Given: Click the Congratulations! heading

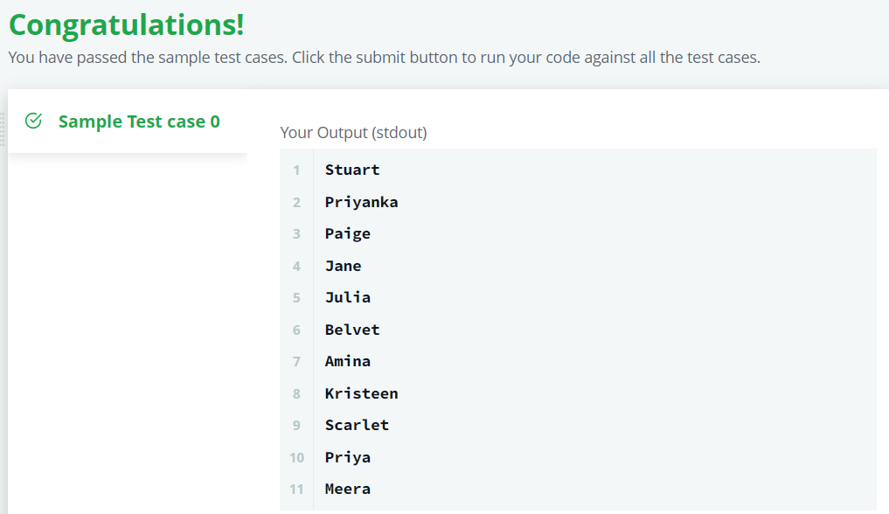Looking at the screenshot, I should click(x=127, y=25).
